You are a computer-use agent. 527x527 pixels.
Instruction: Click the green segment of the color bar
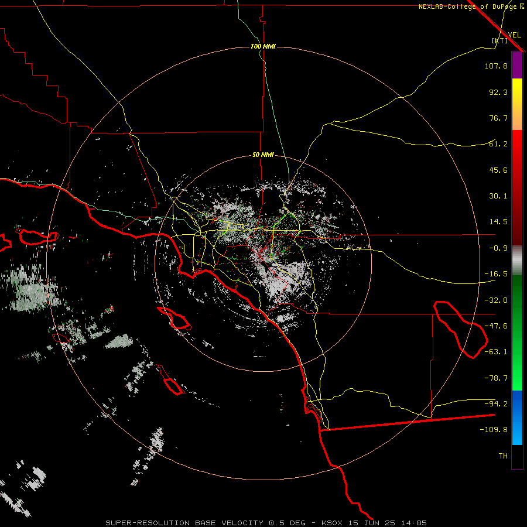(x=517, y=333)
